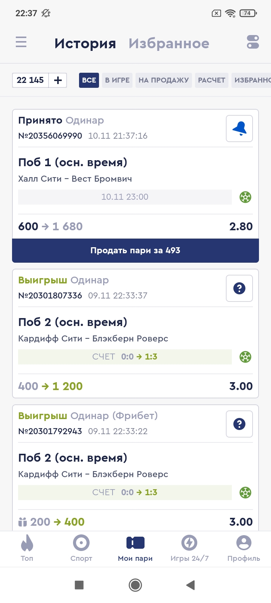Go to the Спорт section
271x603 pixels.
[x=81, y=548]
